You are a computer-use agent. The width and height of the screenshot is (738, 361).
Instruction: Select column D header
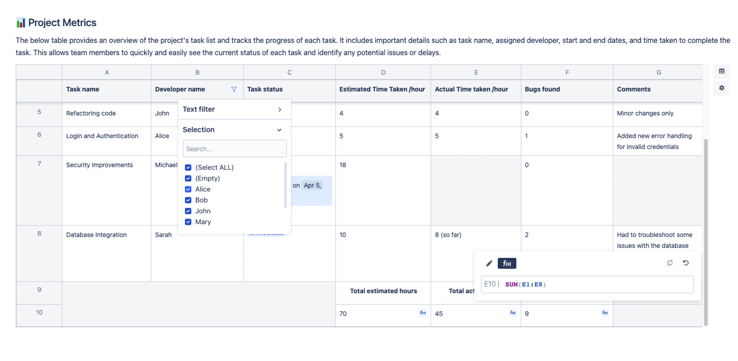coord(383,73)
